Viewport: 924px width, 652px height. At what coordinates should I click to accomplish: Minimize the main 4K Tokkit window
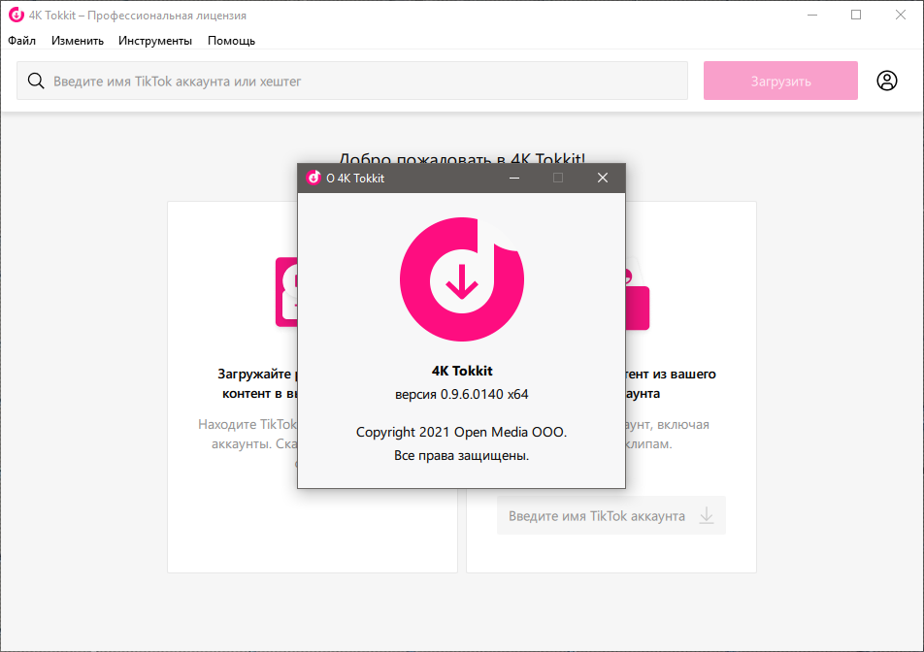click(812, 15)
